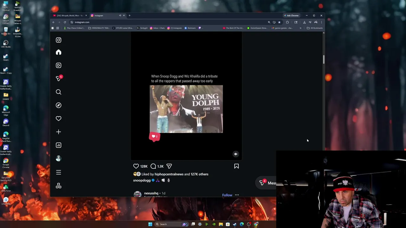Open the hiphopcentralnews profile link
406x228 pixels.
169,174
